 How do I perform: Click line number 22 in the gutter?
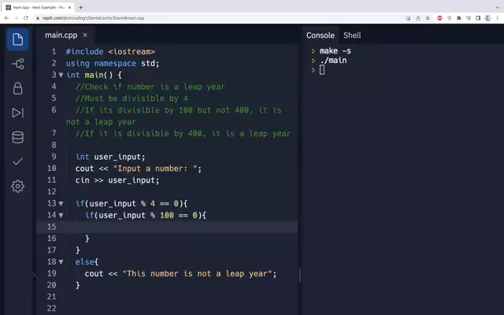[x=51, y=308]
